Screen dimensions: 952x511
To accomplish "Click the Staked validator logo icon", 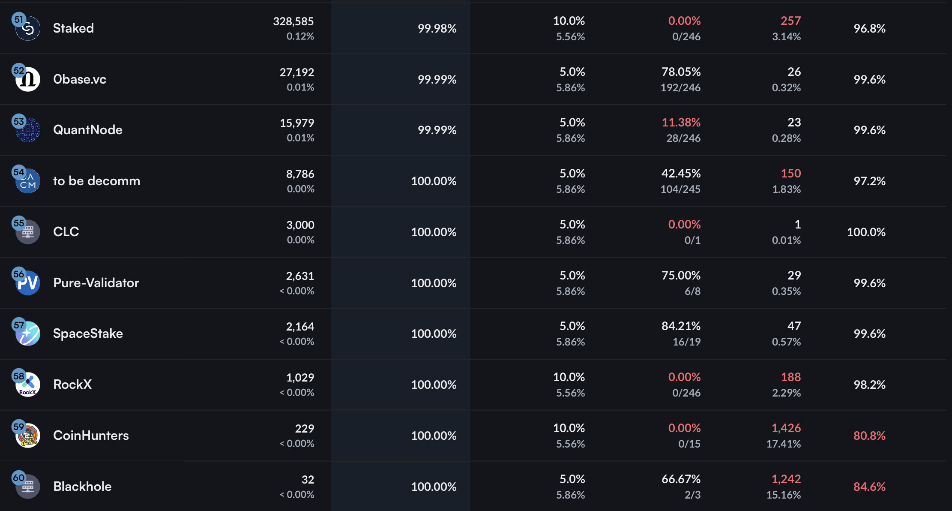I will 28,29.
